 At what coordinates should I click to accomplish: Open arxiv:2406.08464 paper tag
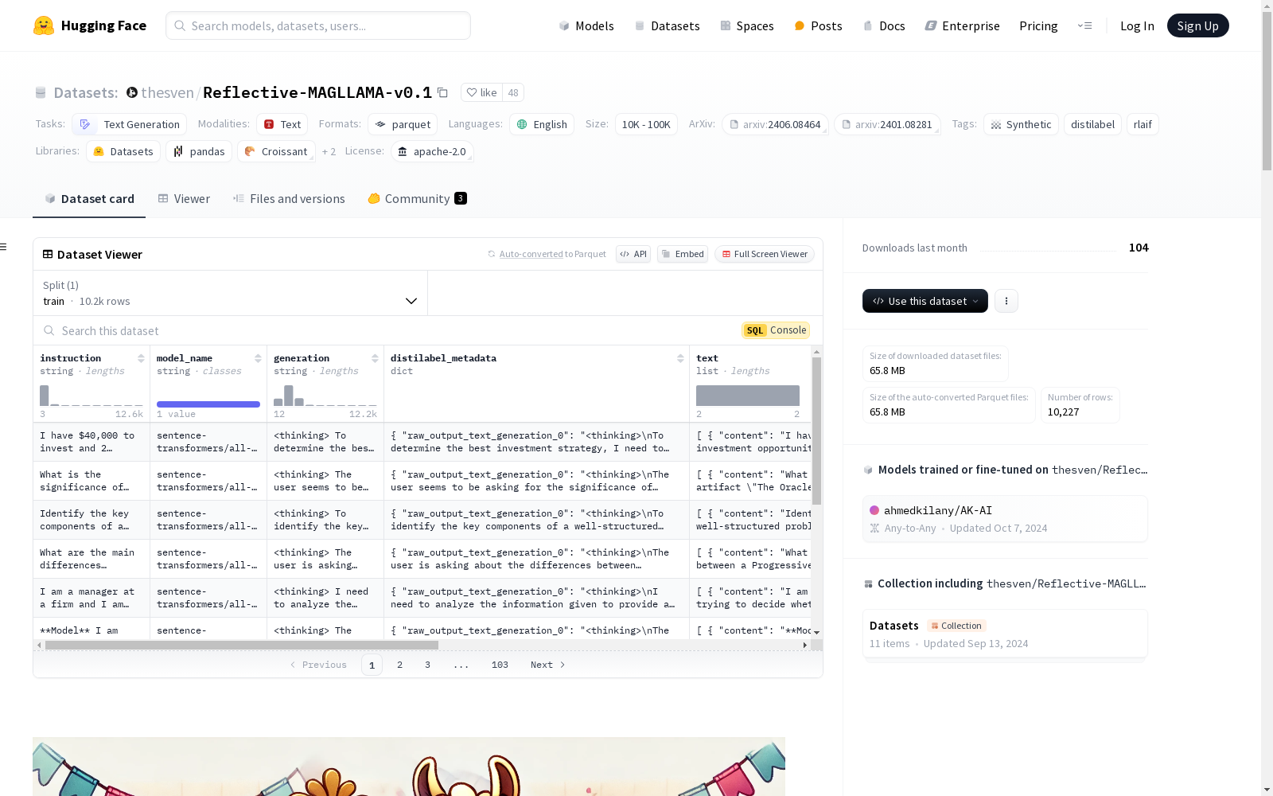pos(775,124)
